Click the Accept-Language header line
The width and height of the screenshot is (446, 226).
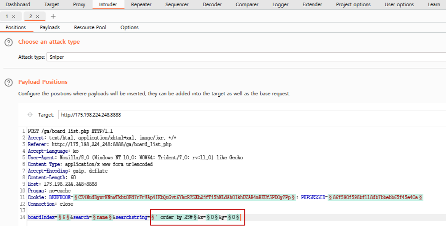point(53,151)
